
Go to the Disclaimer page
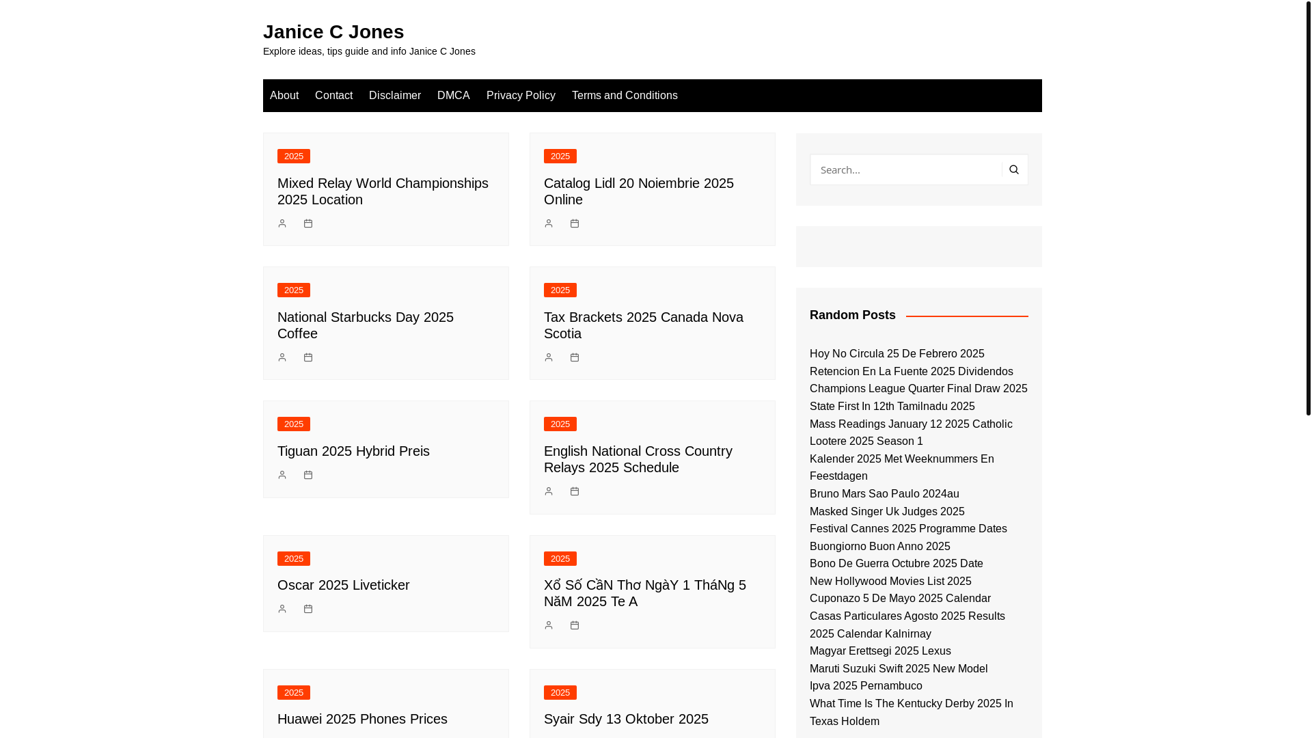point(395,96)
